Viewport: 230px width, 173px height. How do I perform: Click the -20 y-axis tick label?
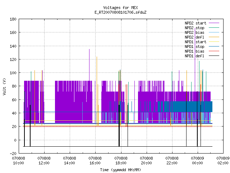(13, 154)
